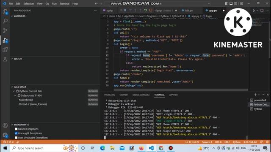Viewport: 271px width, 152px height.
Task: Open the File menu
Action: coord(11,4)
